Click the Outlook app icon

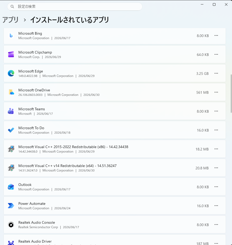tap(11, 187)
